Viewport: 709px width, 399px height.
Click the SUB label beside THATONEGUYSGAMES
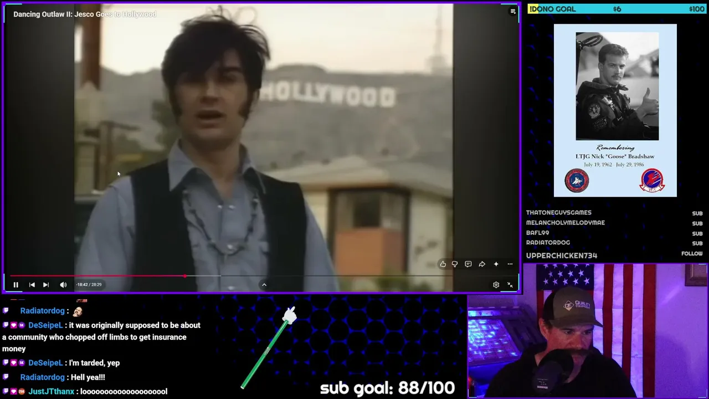point(697,213)
